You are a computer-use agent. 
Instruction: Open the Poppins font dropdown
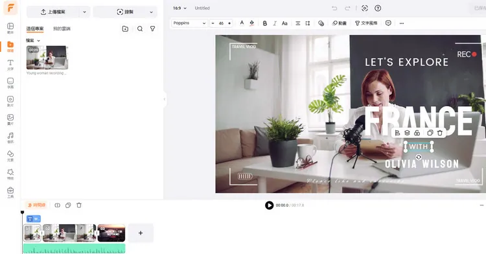click(189, 23)
